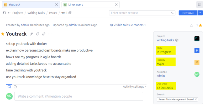Click the New issue button
The height and width of the screenshot is (111, 210).
188,13
